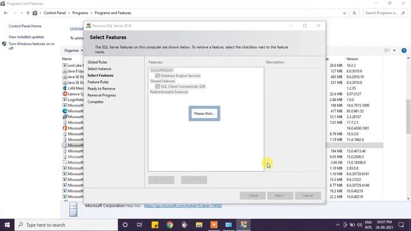Cancel the Remove SQL Server wizard
Image resolution: width=411 pixels, height=231 pixels.
point(308,195)
